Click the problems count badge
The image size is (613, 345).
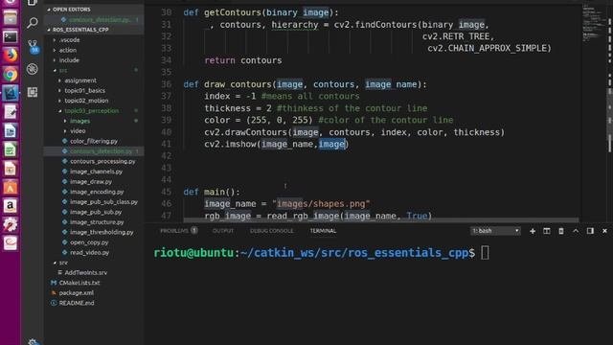[193, 230]
